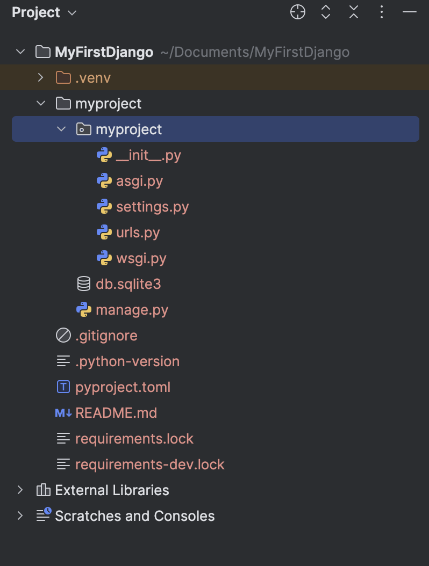Click the Expand All arrows icon
Image resolution: width=429 pixels, height=566 pixels.
click(x=326, y=12)
